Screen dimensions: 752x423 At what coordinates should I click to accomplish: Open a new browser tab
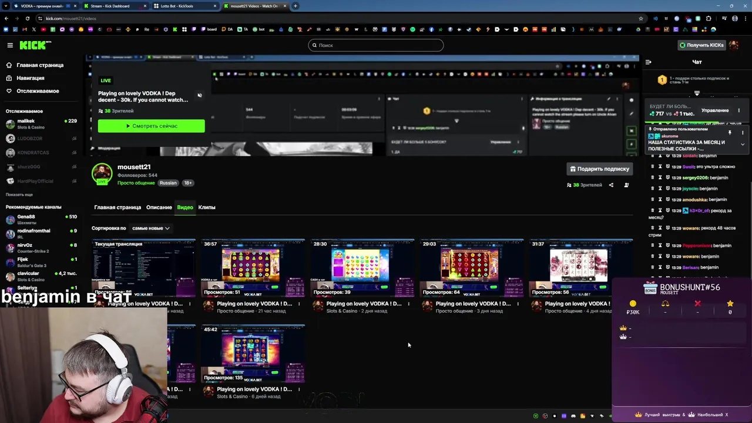coord(295,6)
